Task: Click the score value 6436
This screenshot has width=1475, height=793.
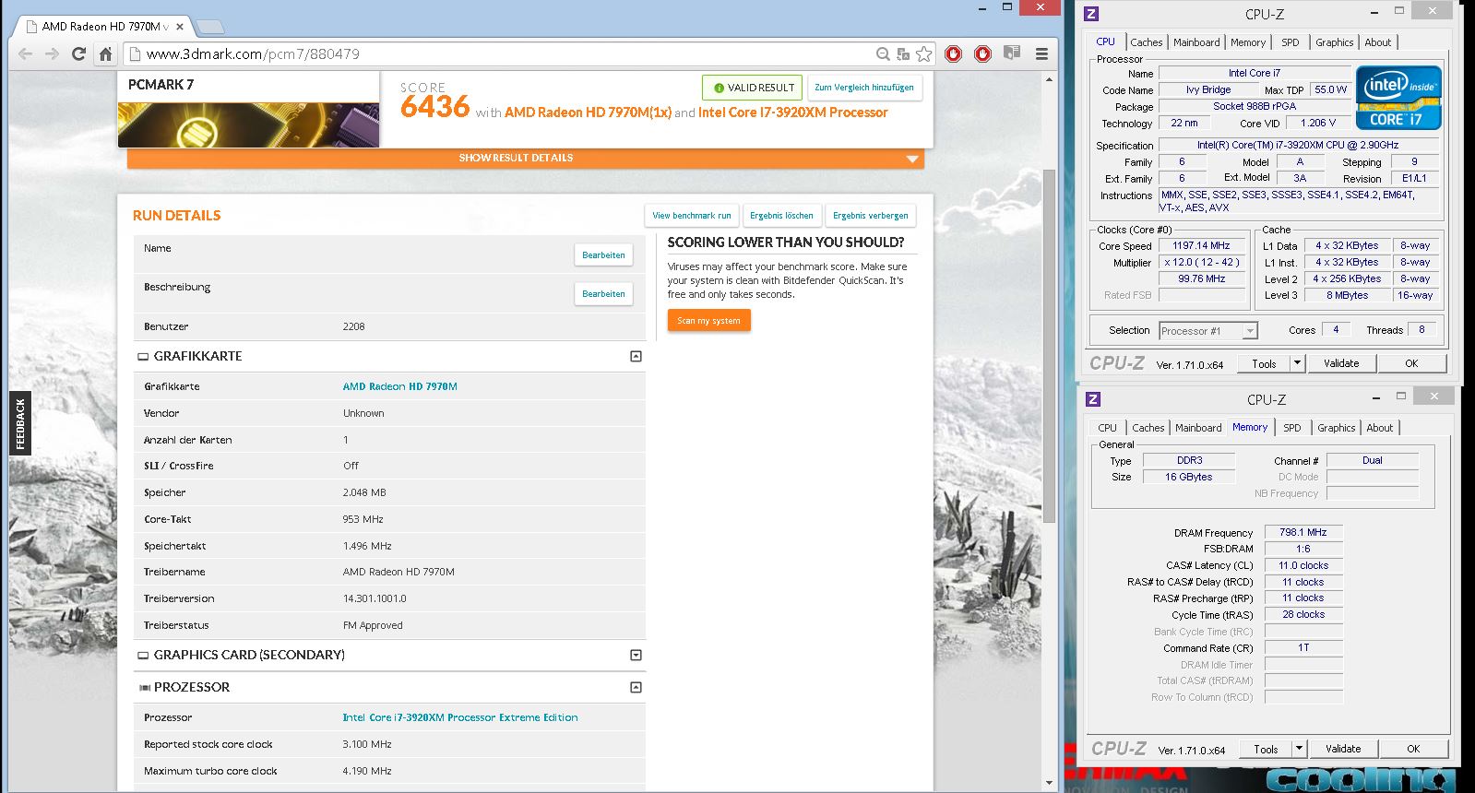Action: click(435, 107)
